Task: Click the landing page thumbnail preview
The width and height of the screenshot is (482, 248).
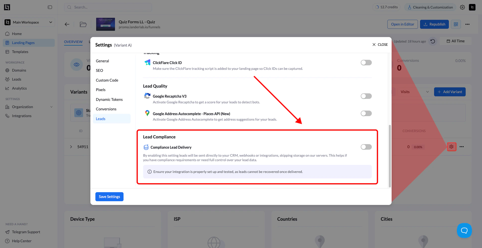Action: coord(105,24)
